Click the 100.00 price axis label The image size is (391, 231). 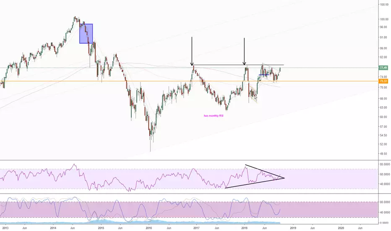pyautogui.click(x=384, y=19)
